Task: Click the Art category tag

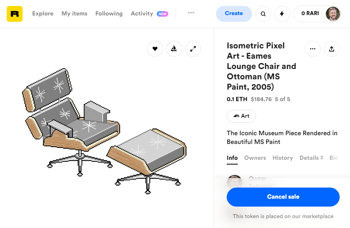Action: [241, 116]
